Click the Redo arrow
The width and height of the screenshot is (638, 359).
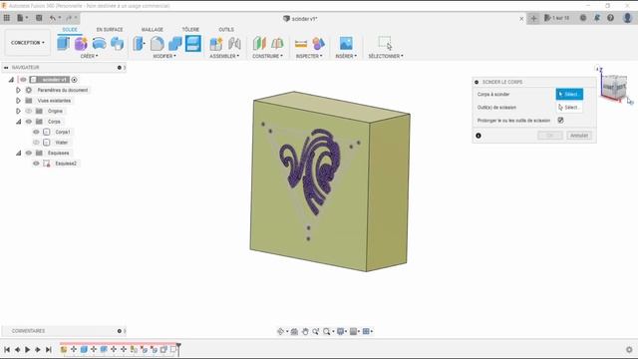[x=69, y=18]
